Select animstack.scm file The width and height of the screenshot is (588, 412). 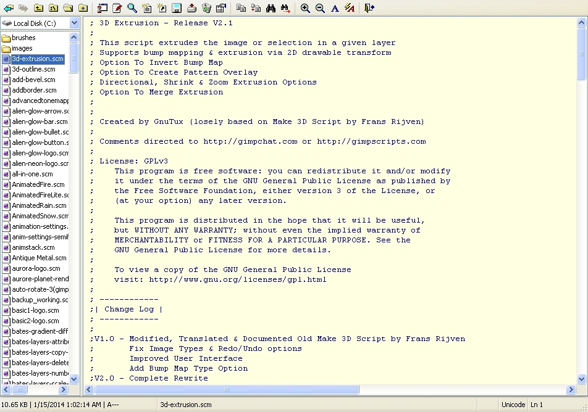33,247
